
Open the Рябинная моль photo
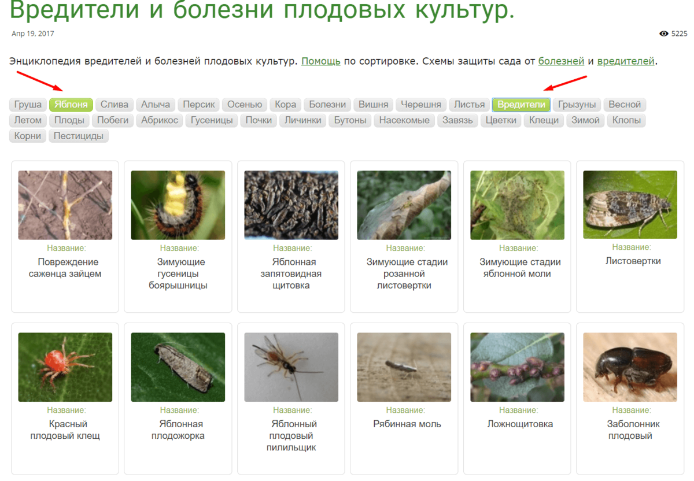pos(404,367)
